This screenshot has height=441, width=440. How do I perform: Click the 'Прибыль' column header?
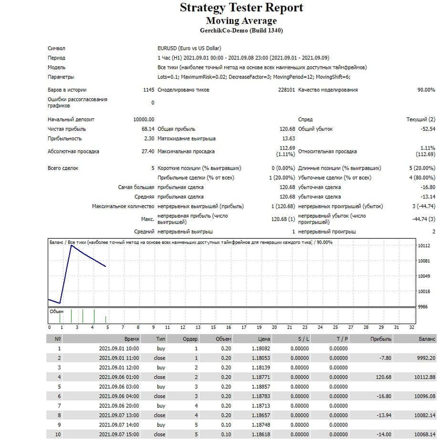coord(381,339)
